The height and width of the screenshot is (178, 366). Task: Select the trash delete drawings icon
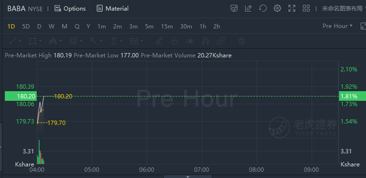click(242, 41)
